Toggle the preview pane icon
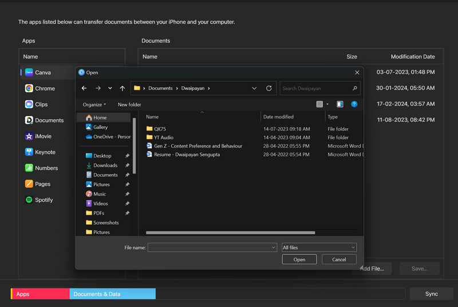458x307 pixels. coord(340,104)
